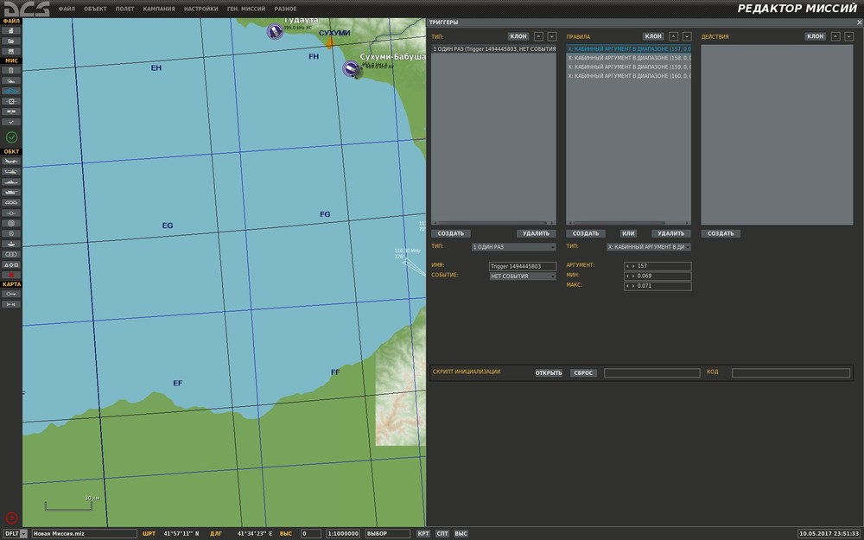This screenshot has height=540, width=864.
Task: Open the Кампания menu
Action: tap(157, 9)
